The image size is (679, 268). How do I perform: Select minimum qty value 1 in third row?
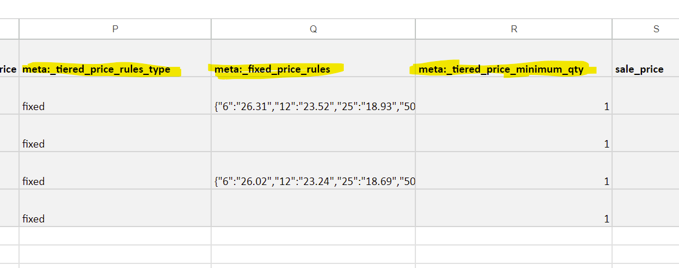click(513, 170)
